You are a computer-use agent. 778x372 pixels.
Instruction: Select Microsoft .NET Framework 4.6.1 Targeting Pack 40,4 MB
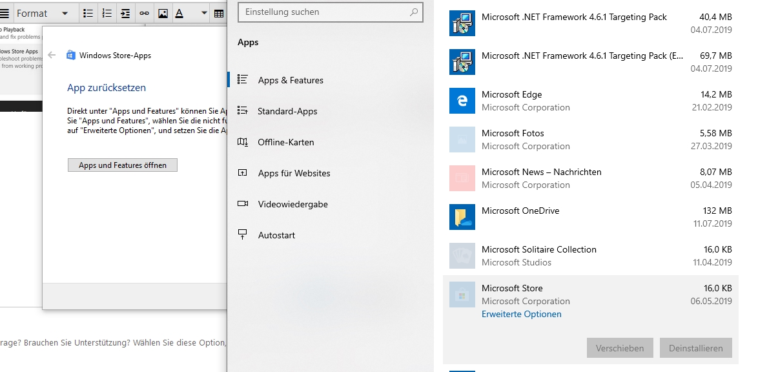point(591,23)
